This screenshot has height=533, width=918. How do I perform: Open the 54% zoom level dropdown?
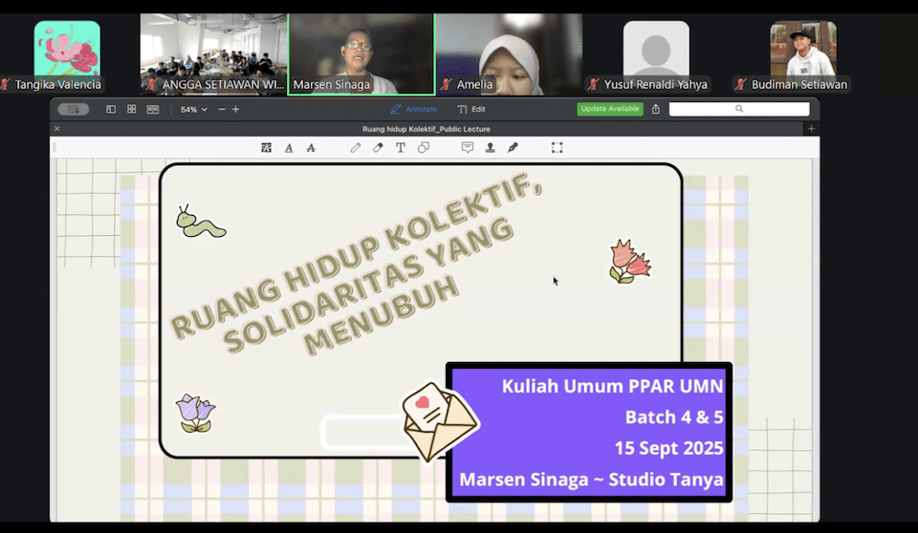tap(194, 110)
